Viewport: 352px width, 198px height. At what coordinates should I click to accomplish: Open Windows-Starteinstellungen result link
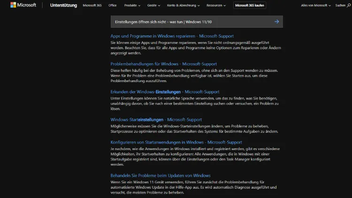(156, 120)
